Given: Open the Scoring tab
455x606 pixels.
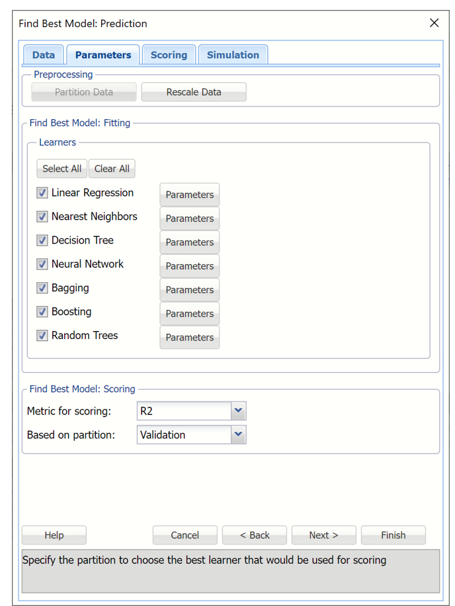Looking at the screenshot, I should pyautogui.click(x=169, y=55).
